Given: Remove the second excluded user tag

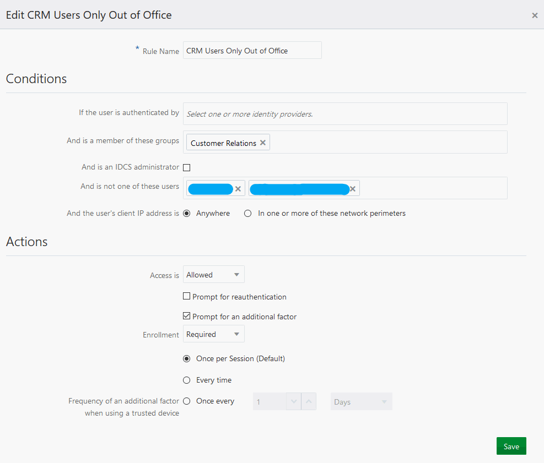Looking at the screenshot, I should click(353, 189).
